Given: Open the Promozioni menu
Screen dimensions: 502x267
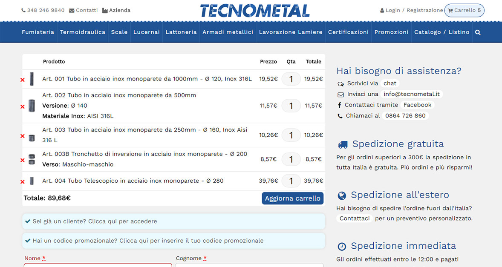Looking at the screenshot, I should [391, 32].
